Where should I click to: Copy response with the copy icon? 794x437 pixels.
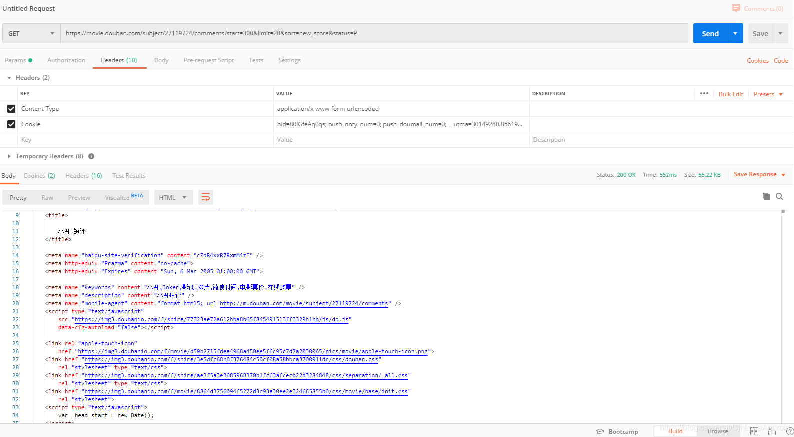point(766,196)
